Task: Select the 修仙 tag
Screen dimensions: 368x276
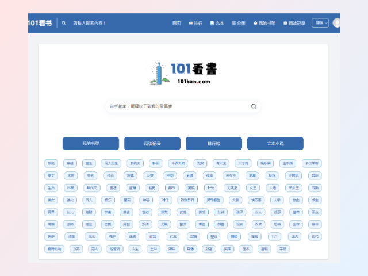Action: 110,175
